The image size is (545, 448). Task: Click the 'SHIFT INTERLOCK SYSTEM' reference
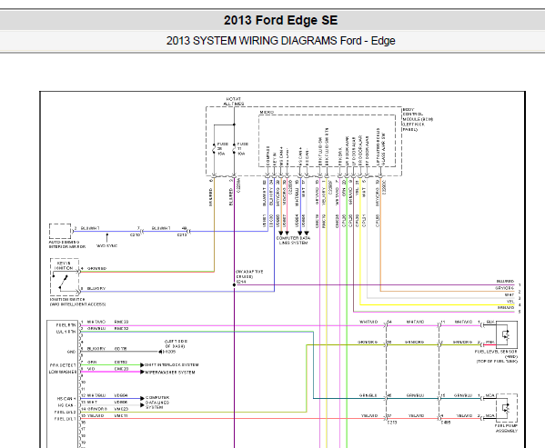(172, 364)
